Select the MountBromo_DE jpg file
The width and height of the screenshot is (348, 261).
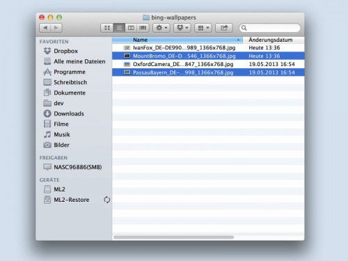(x=208, y=56)
